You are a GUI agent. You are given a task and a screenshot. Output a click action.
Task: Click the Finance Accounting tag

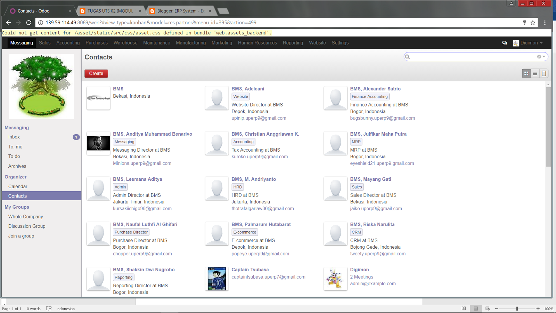[x=370, y=97]
